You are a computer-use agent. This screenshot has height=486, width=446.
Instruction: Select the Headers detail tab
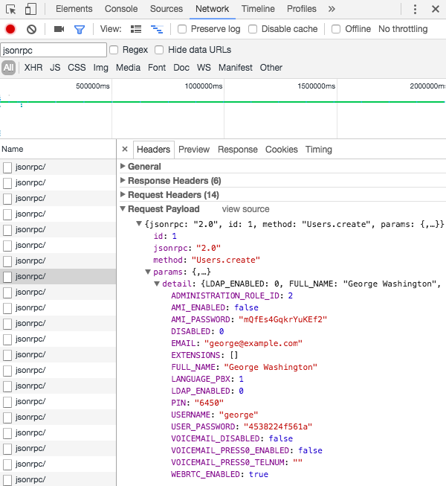pyautogui.click(x=154, y=150)
